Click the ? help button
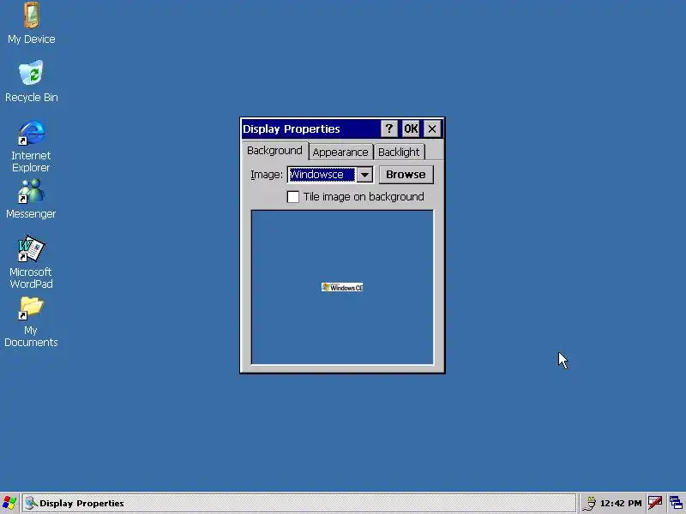This screenshot has height=514, width=686. pos(389,128)
